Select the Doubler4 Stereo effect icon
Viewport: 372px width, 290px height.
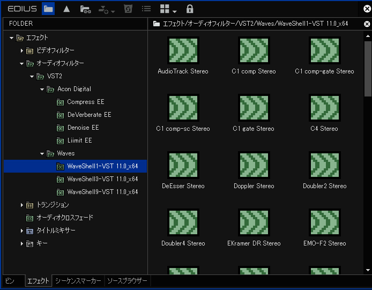(183, 222)
